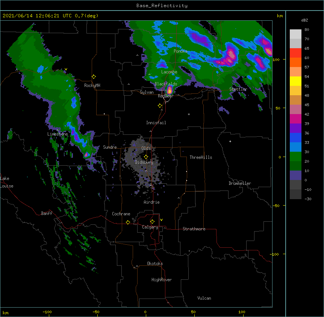Click the intense storm cell over Blackfalds
324x317 pixels.
[x=170, y=90]
